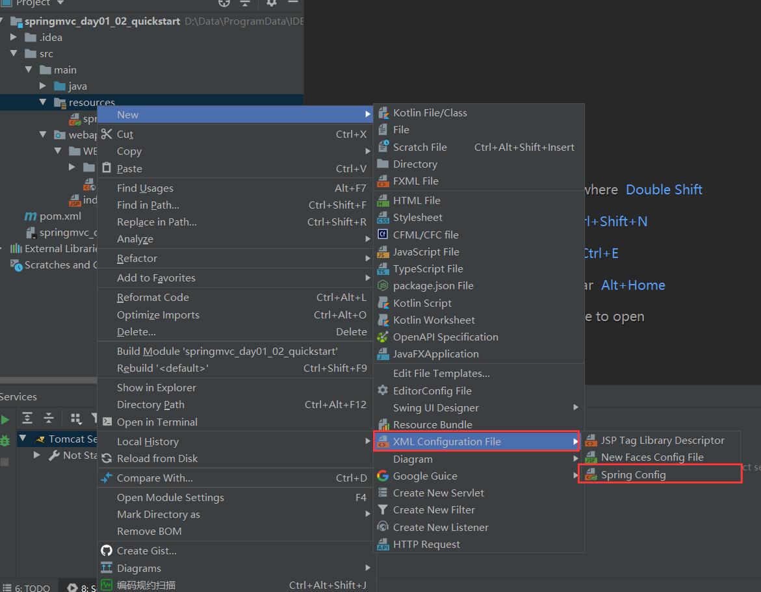Click the Services expand all icon
The height and width of the screenshot is (592, 761).
[x=27, y=418]
